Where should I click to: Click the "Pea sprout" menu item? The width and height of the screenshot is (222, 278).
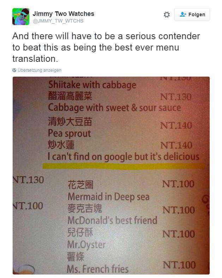(x=70, y=134)
